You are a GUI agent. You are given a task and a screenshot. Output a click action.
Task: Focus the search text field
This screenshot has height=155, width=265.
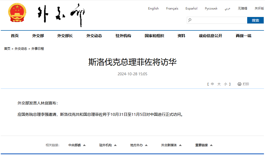(219, 20)
